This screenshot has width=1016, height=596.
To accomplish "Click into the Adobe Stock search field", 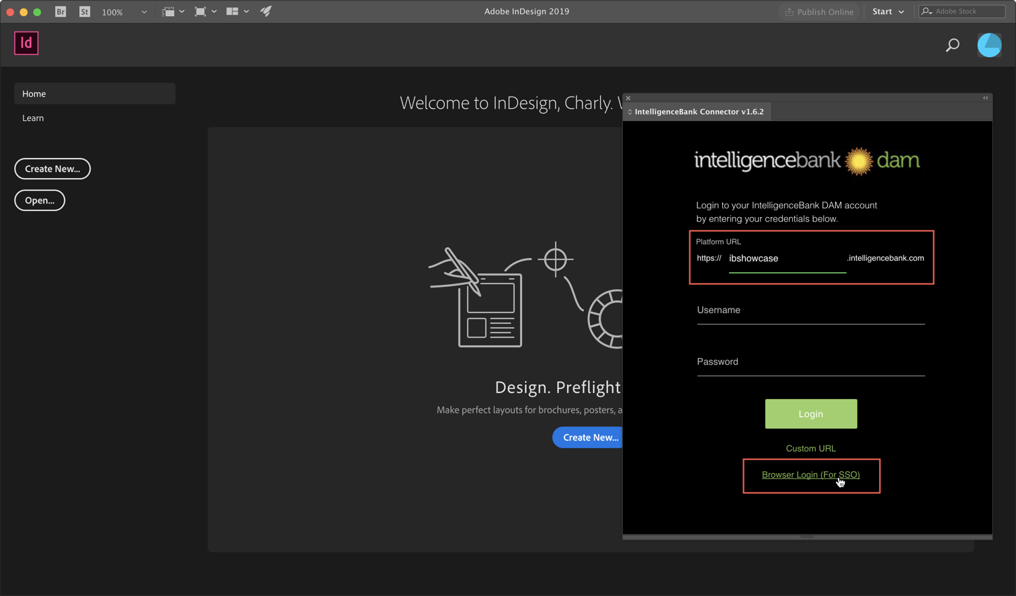I will point(962,11).
